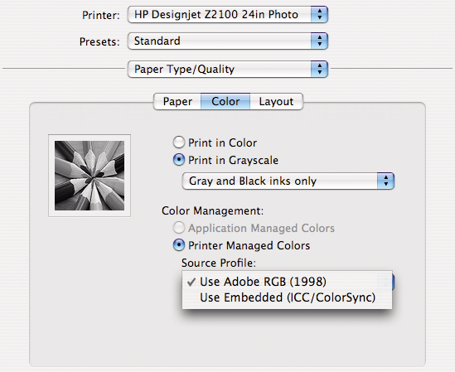Open the Standard presets dropdown
This screenshot has width=455, height=372.
[228, 41]
